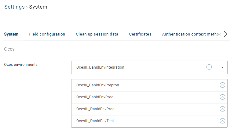Select the OcesIII_DanidEnvProd list entry

95,109
